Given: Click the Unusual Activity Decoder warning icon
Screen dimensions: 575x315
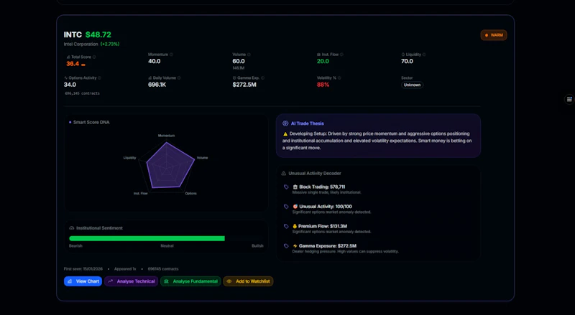Looking at the screenshot, I should coord(283,173).
